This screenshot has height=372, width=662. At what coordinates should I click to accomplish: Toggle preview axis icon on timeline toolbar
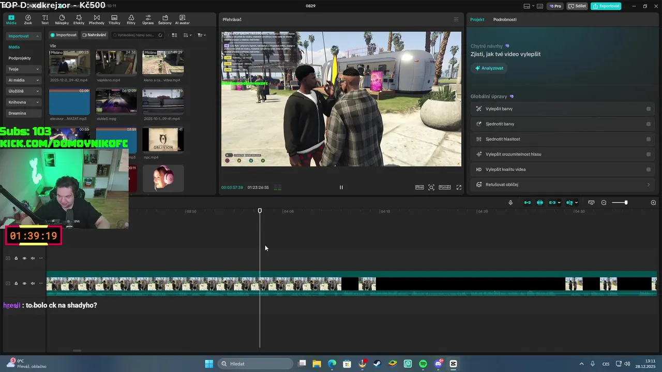point(569,203)
